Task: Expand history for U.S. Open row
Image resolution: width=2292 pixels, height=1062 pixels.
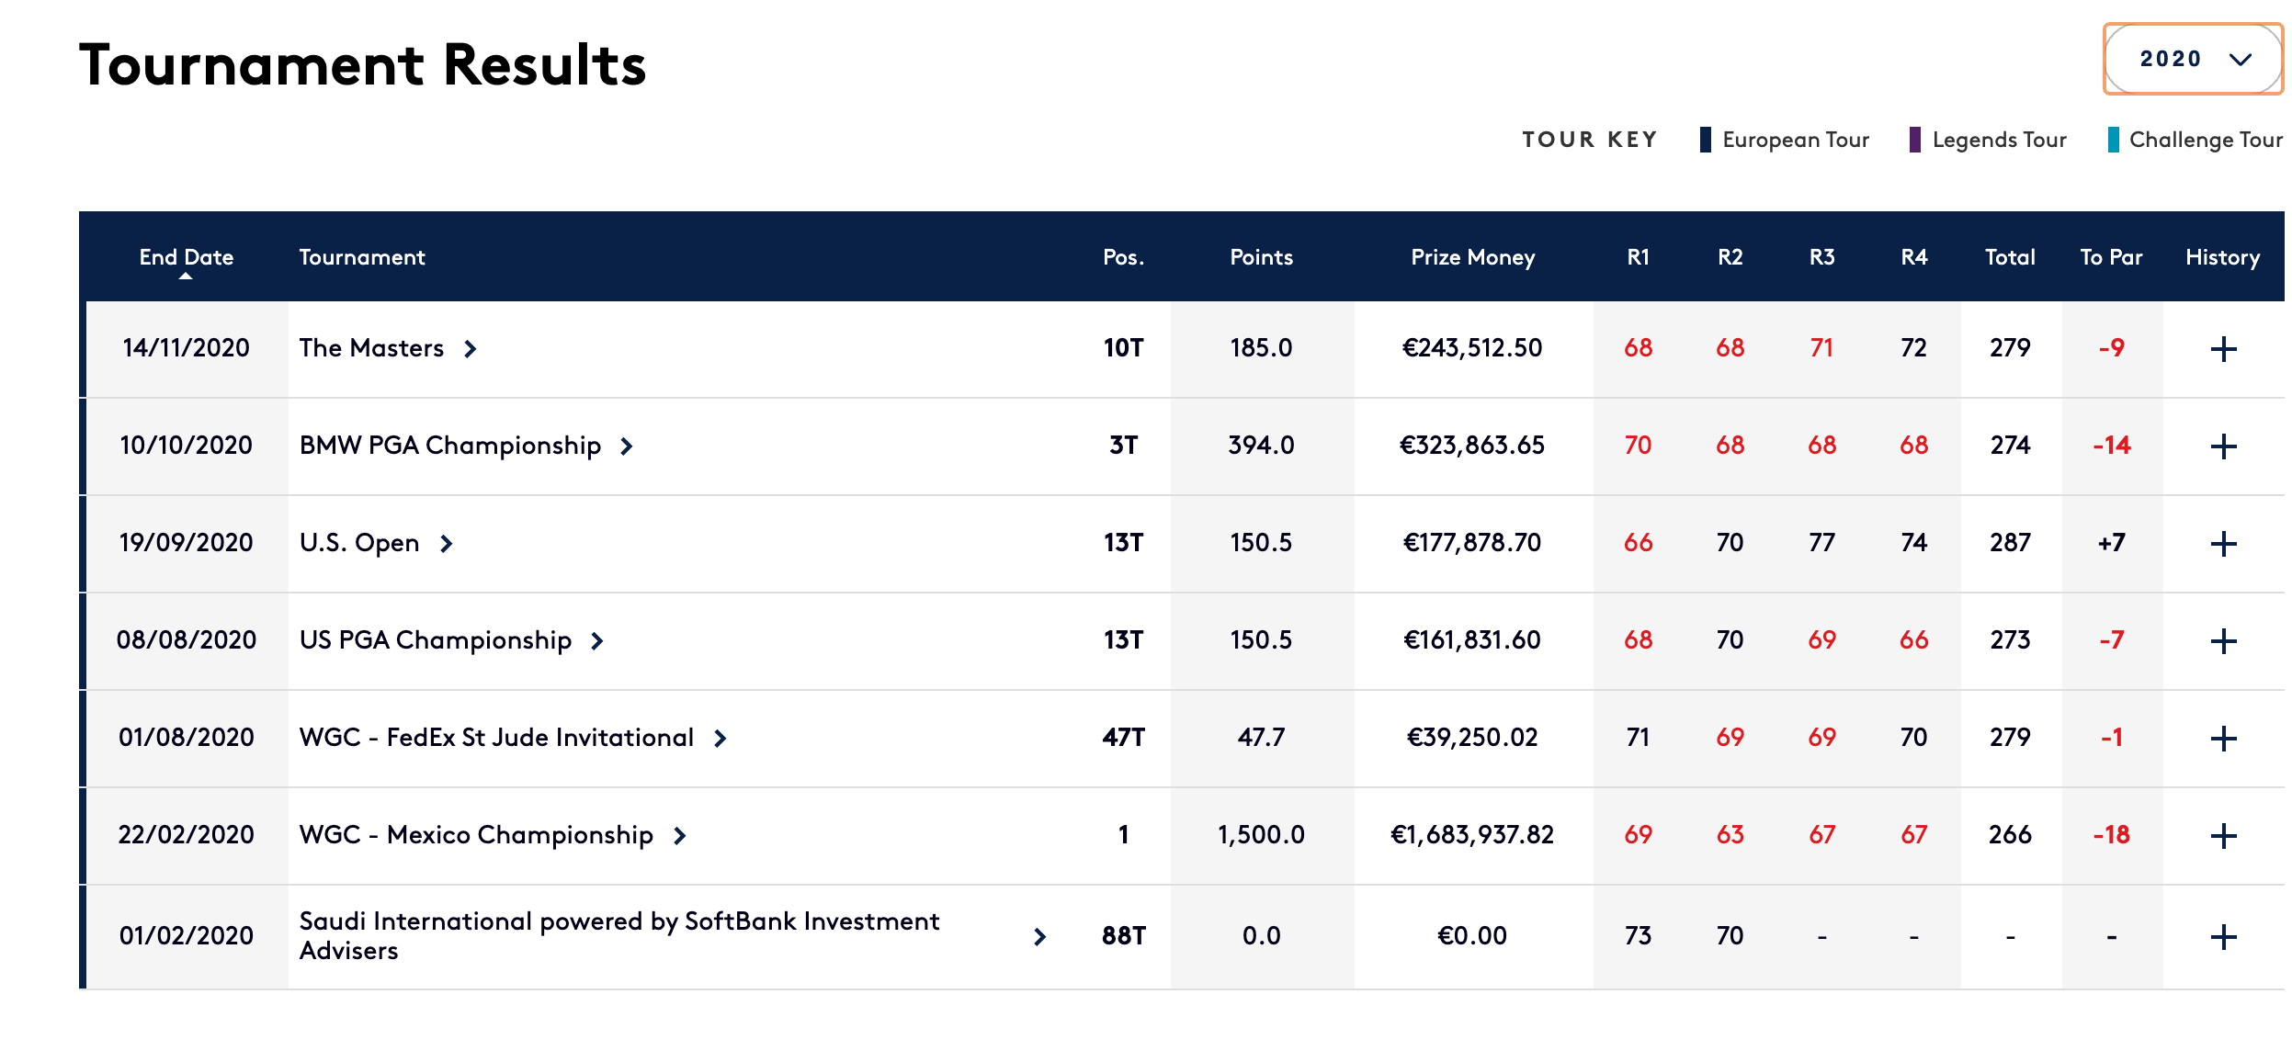Action: pos(2223,544)
